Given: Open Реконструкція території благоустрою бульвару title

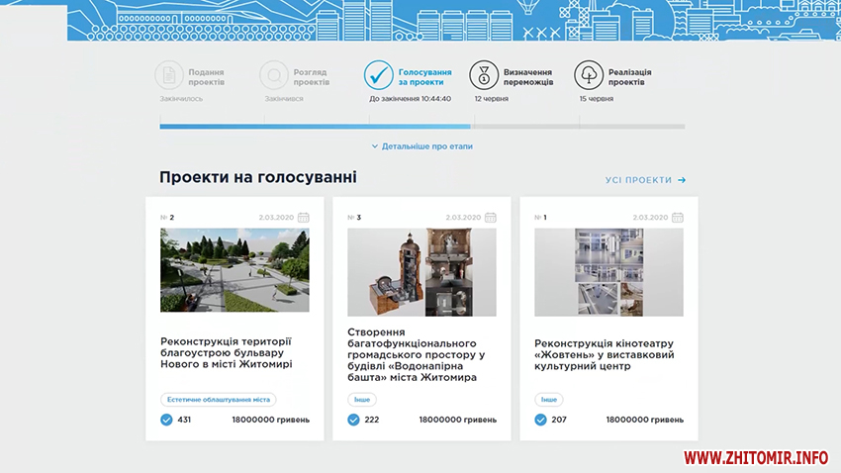Looking at the screenshot, I should tap(227, 352).
